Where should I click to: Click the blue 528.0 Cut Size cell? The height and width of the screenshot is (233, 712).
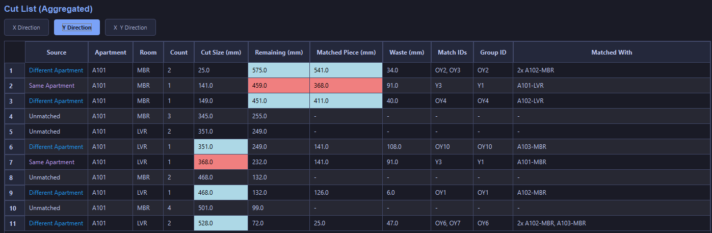[x=221, y=223]
